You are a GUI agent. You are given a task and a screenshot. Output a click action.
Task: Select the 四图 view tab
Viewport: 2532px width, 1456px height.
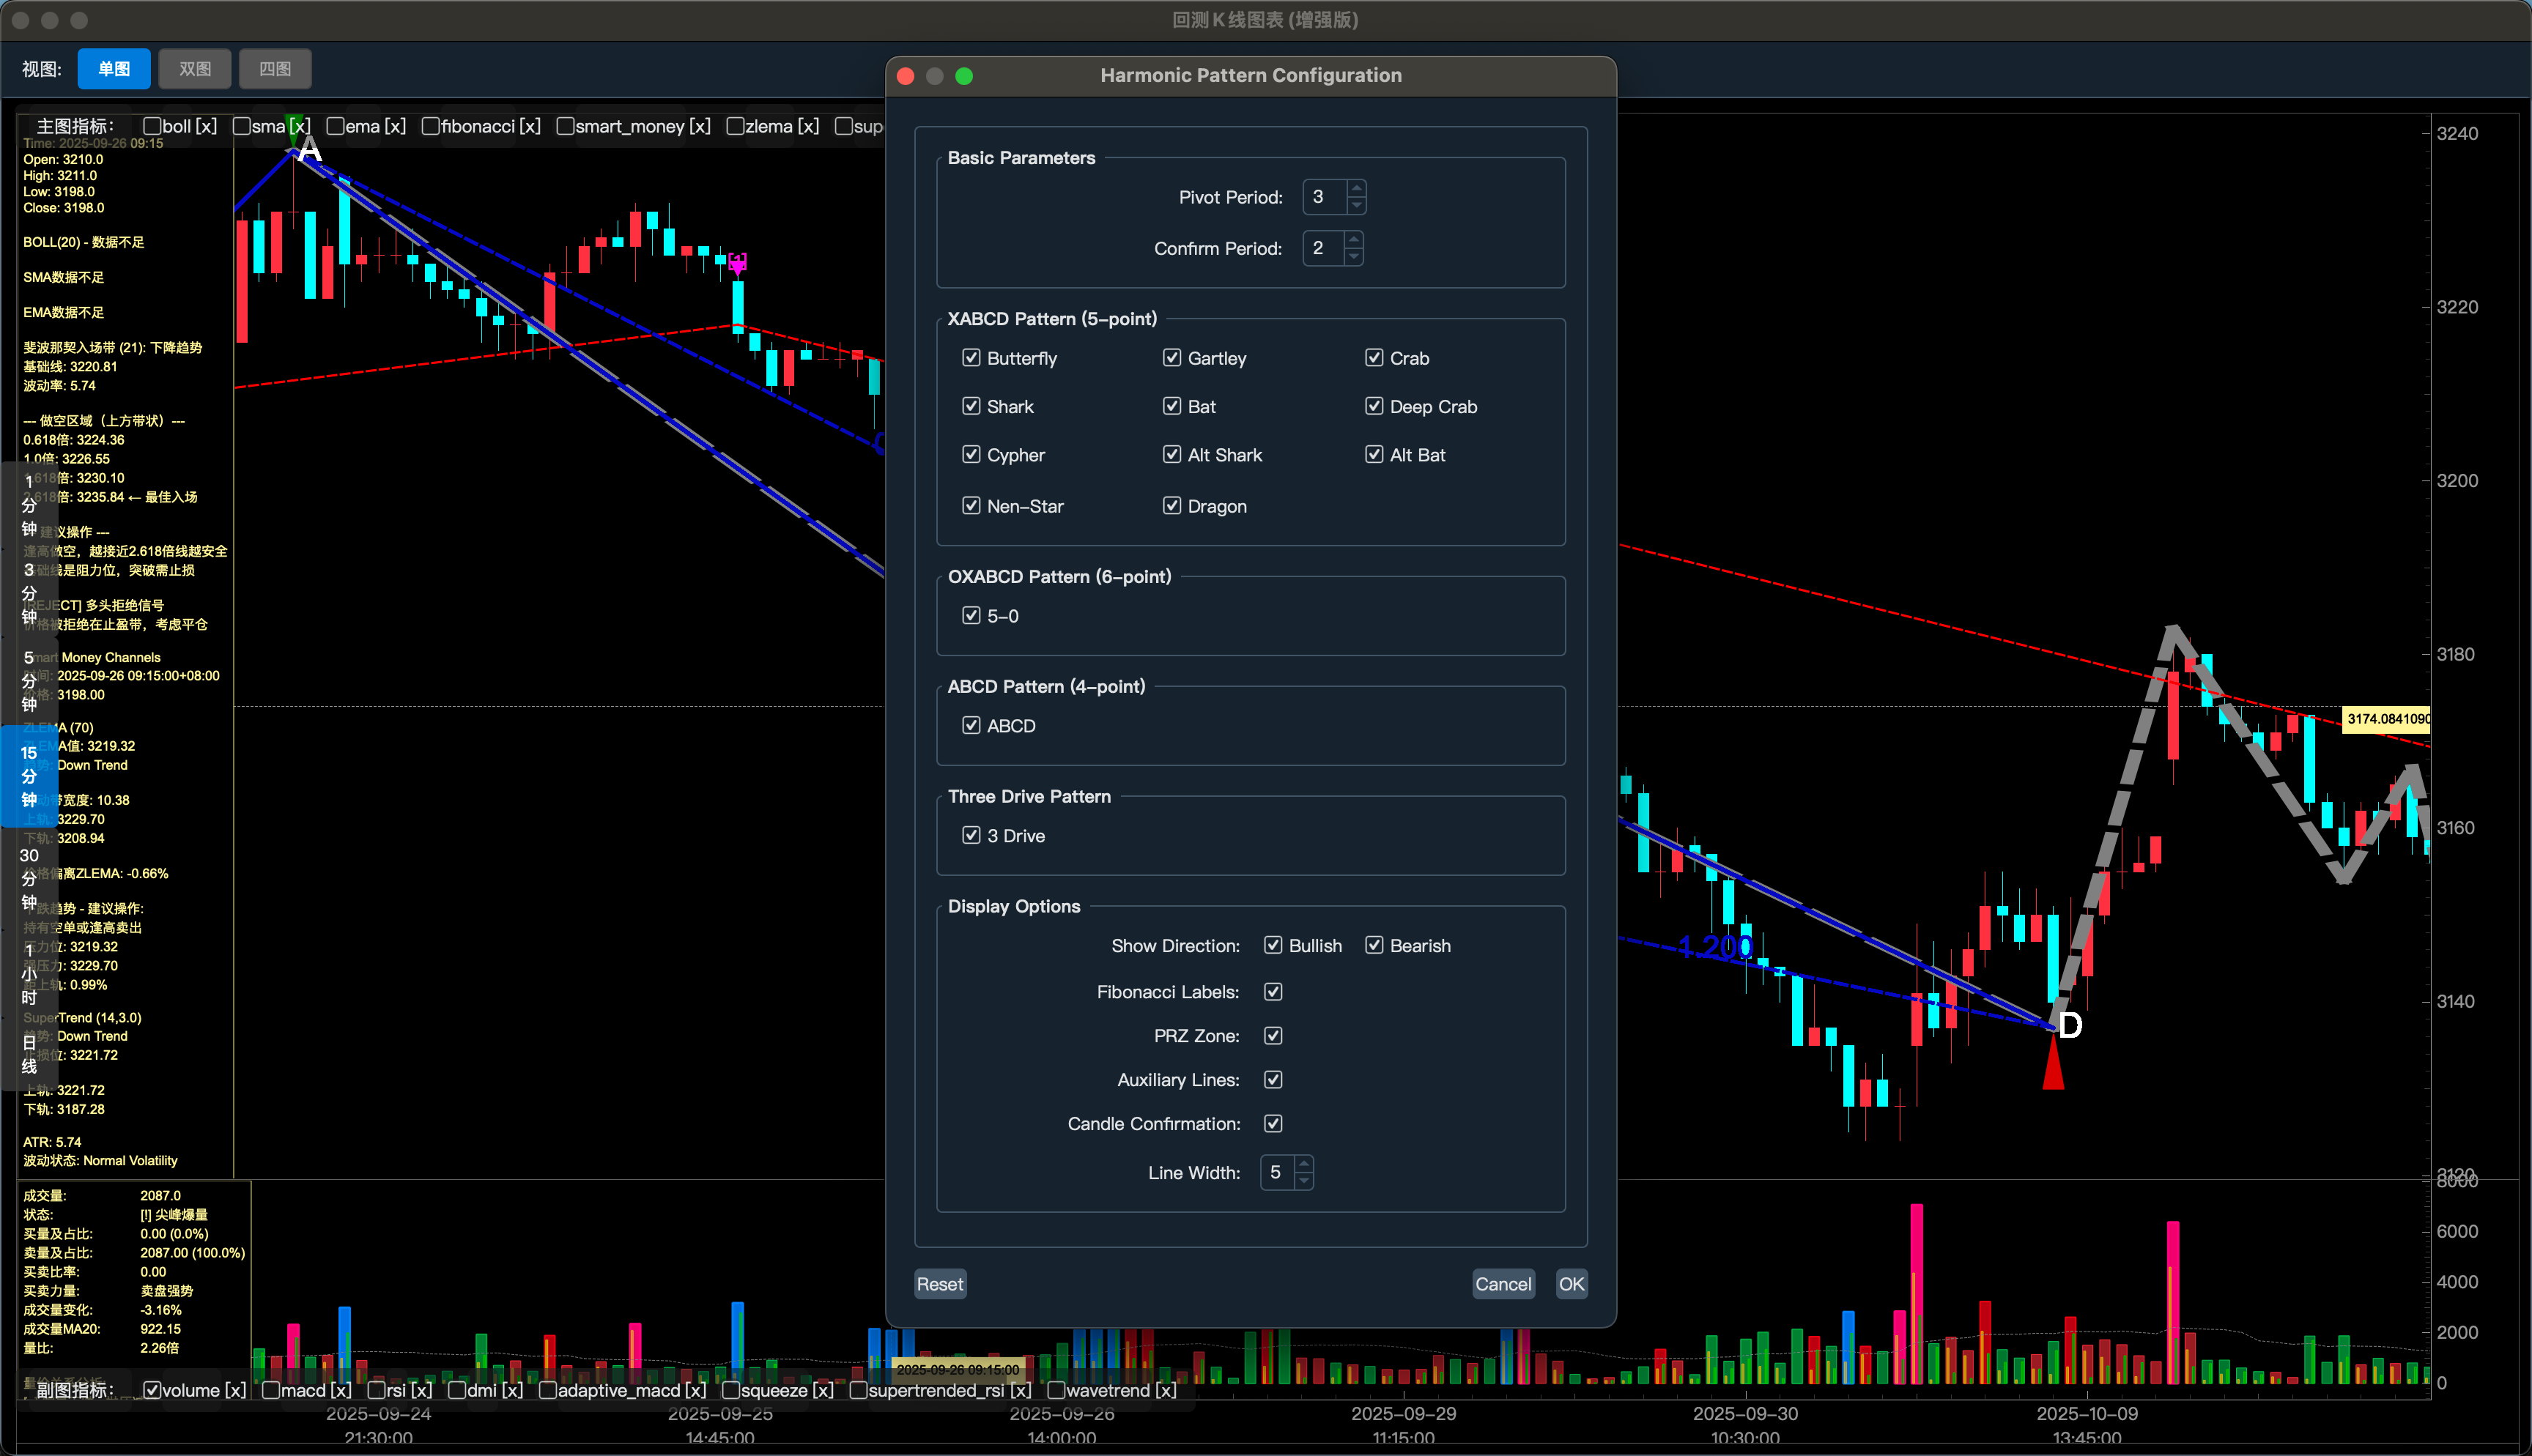[275, 69]
